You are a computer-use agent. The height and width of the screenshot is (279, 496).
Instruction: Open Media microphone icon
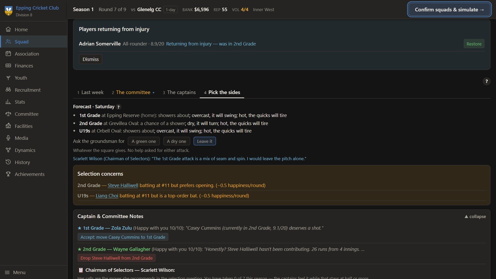[8, 138]
